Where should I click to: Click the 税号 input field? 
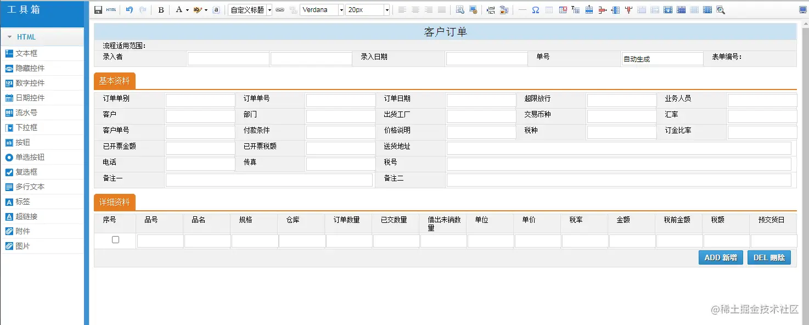pos(619,164)
